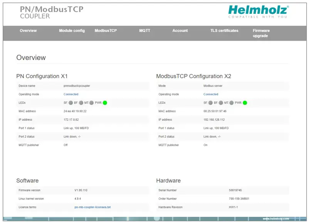Open the Firmware upgrade tab
Screen dimensions: 309x223
tap(261, 33)
